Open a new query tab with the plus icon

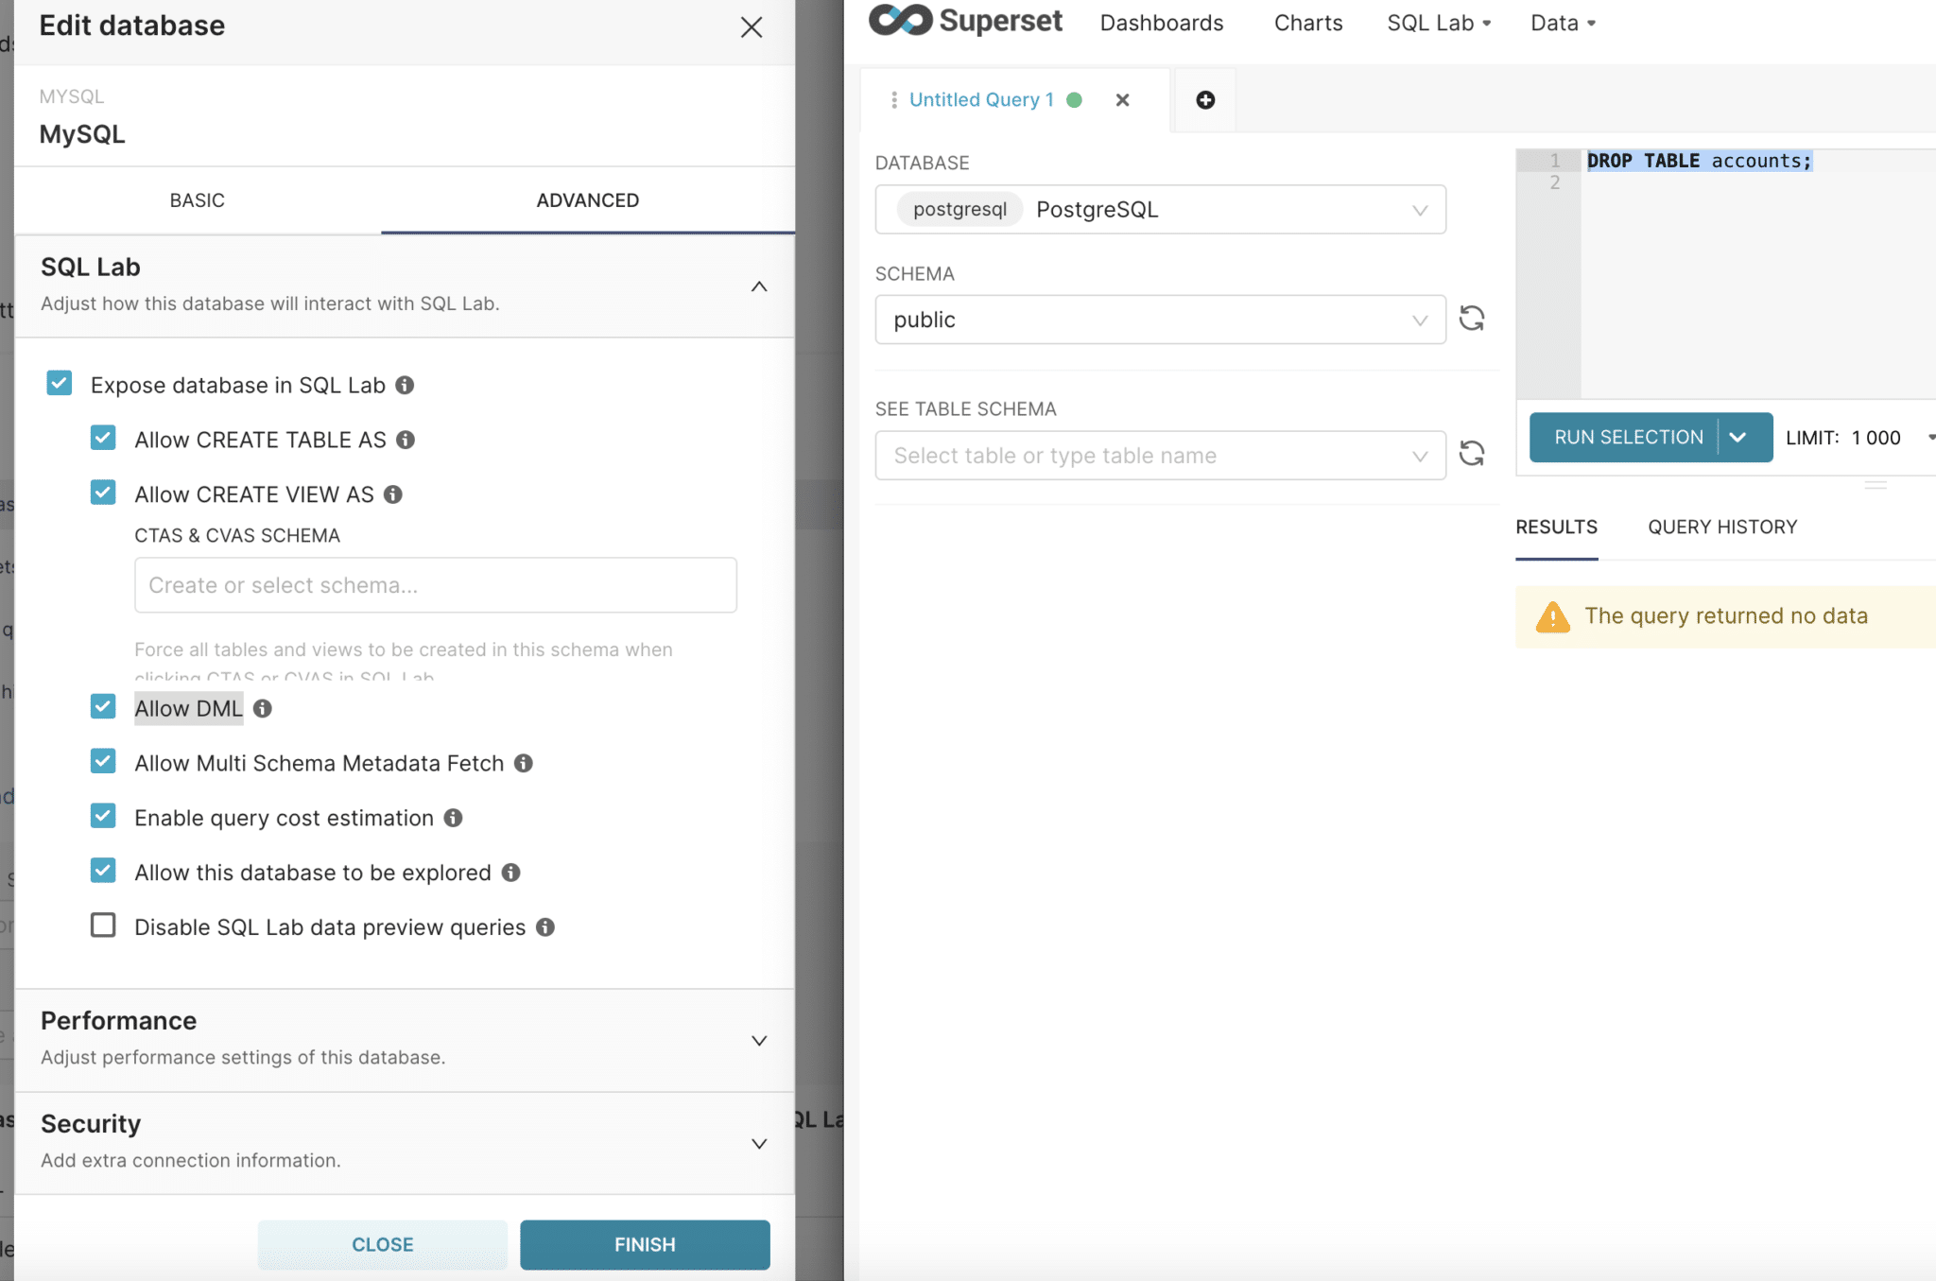pyautogui.click(x=1204, y=99)
